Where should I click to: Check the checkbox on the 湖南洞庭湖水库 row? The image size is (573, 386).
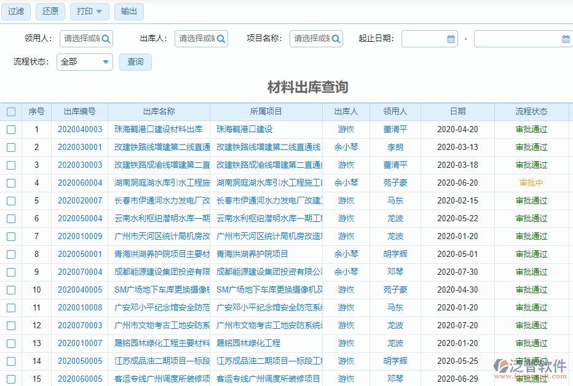click(x=10, y=183)
